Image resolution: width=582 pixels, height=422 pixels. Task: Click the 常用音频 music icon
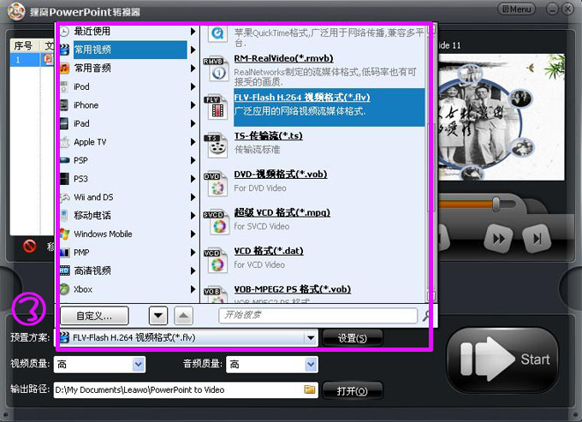(64, 68)
